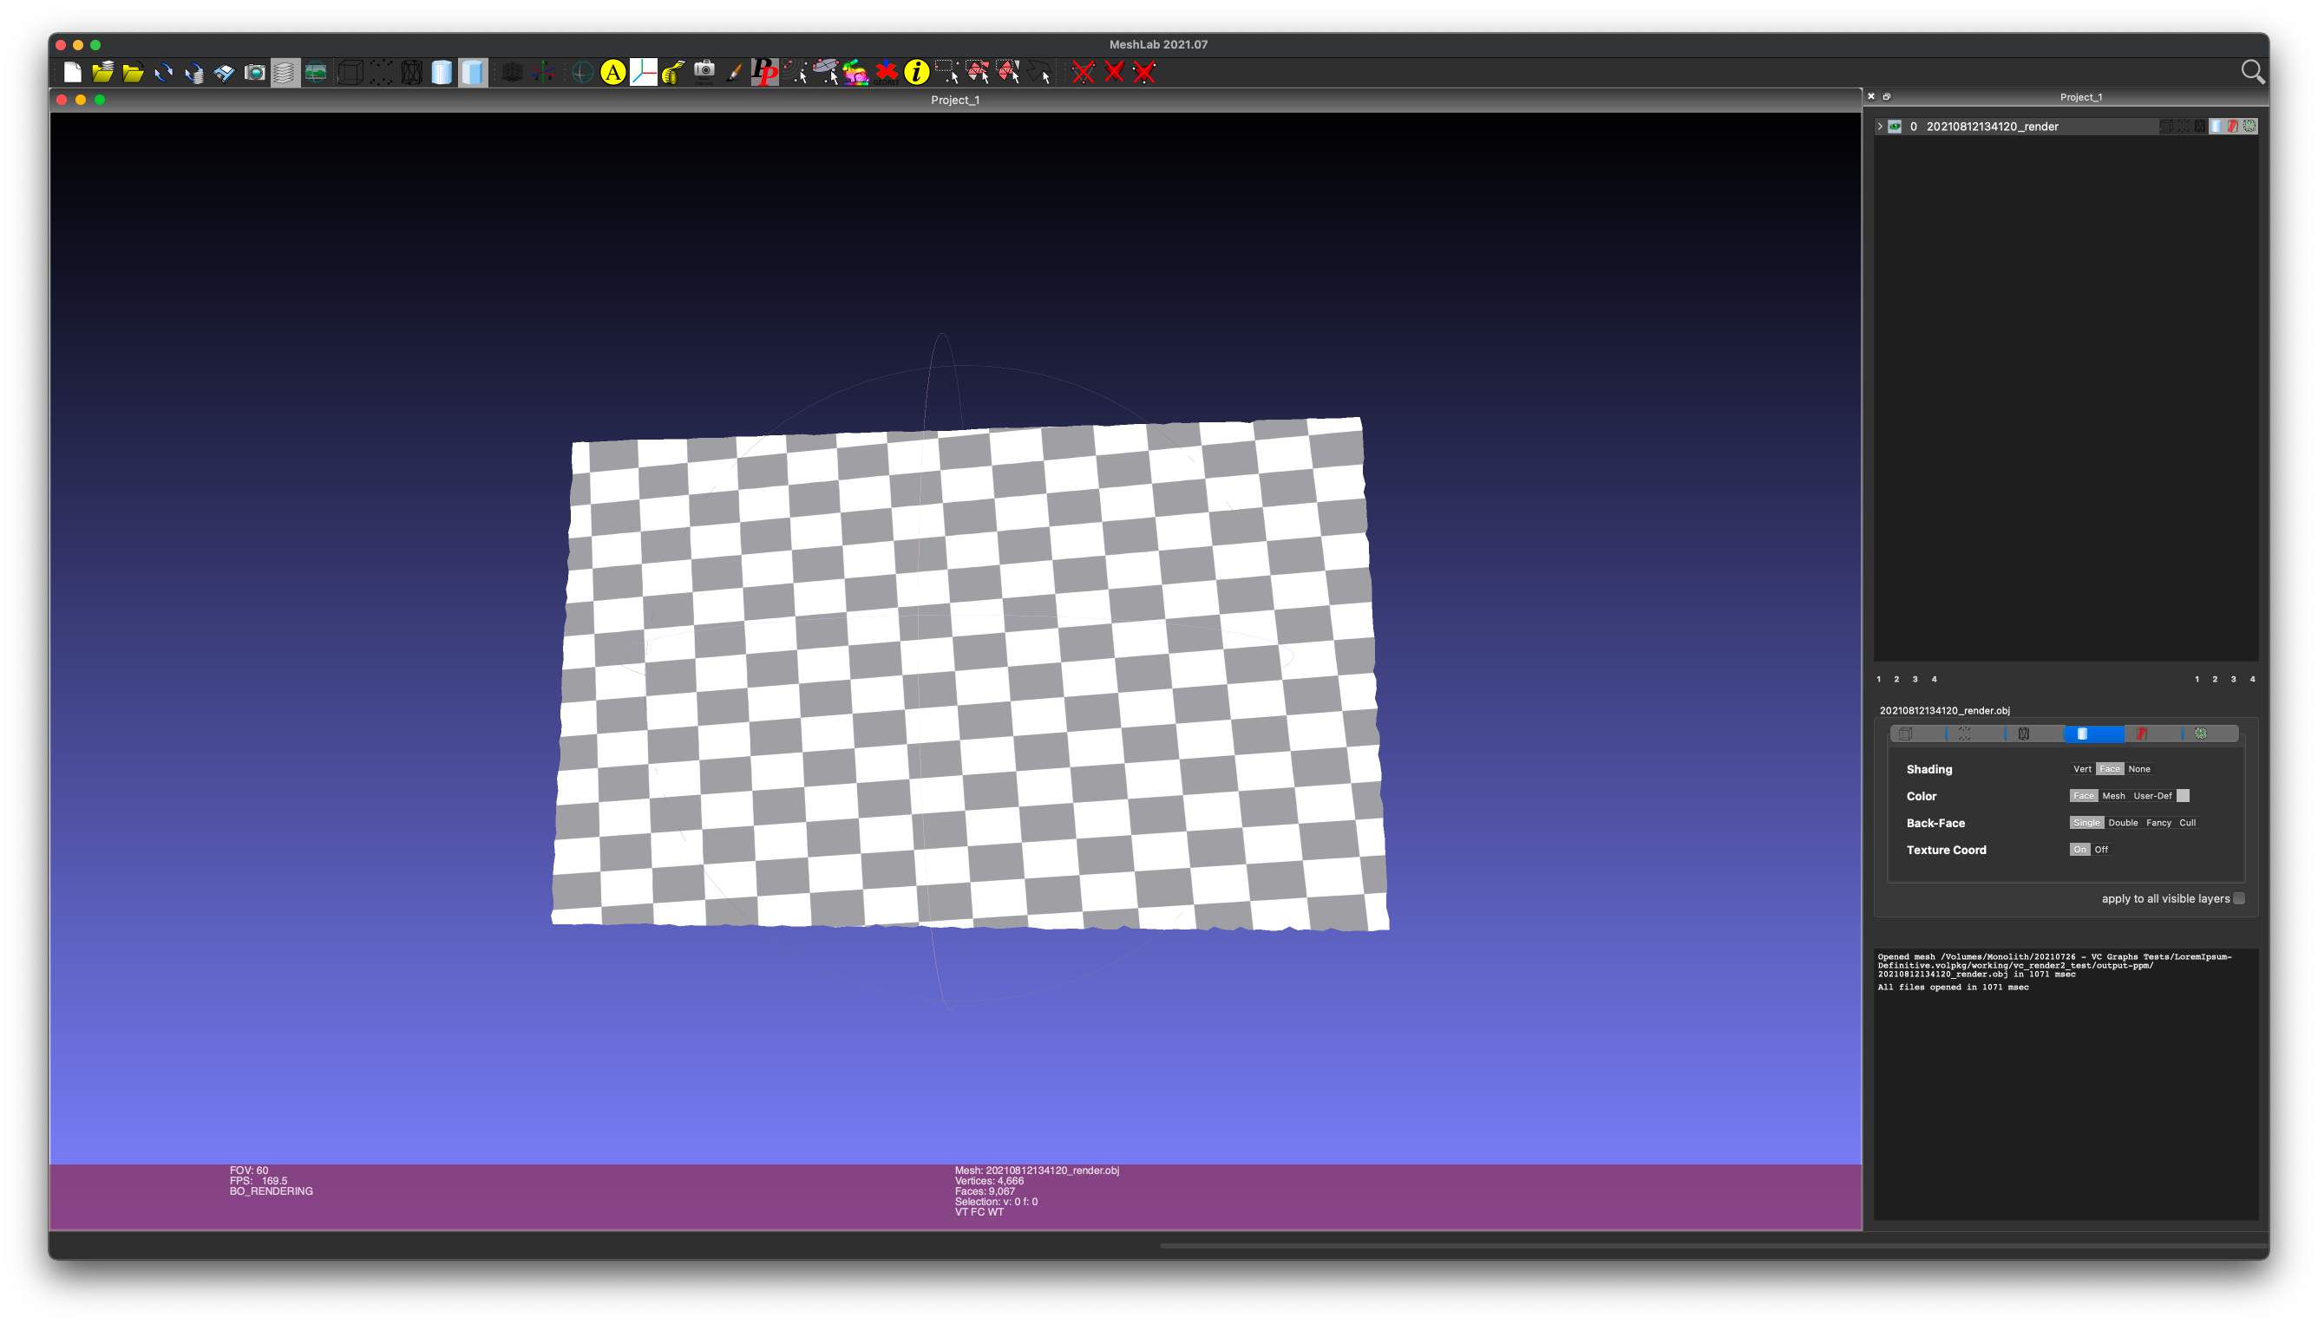Select Color User-Def option
The height and width of the screenshot is (1324, 2318).
click(x=2152, y=796)
